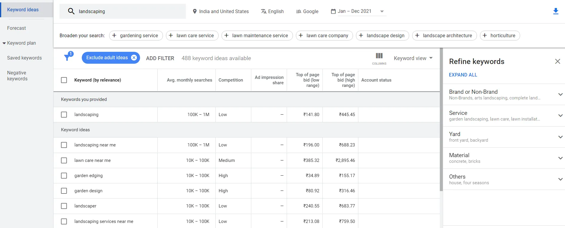Click the ADD FILTER button

[160, 58]
